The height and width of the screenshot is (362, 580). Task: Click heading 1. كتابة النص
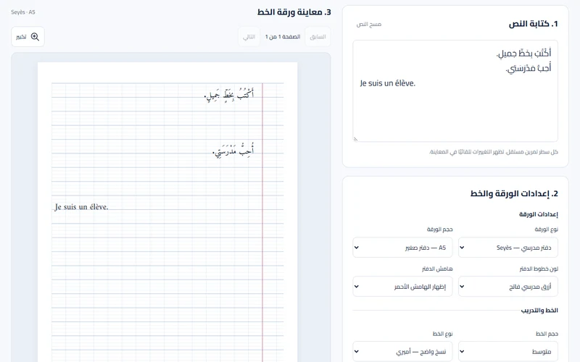pyautogui.click(x=533, y=24)
